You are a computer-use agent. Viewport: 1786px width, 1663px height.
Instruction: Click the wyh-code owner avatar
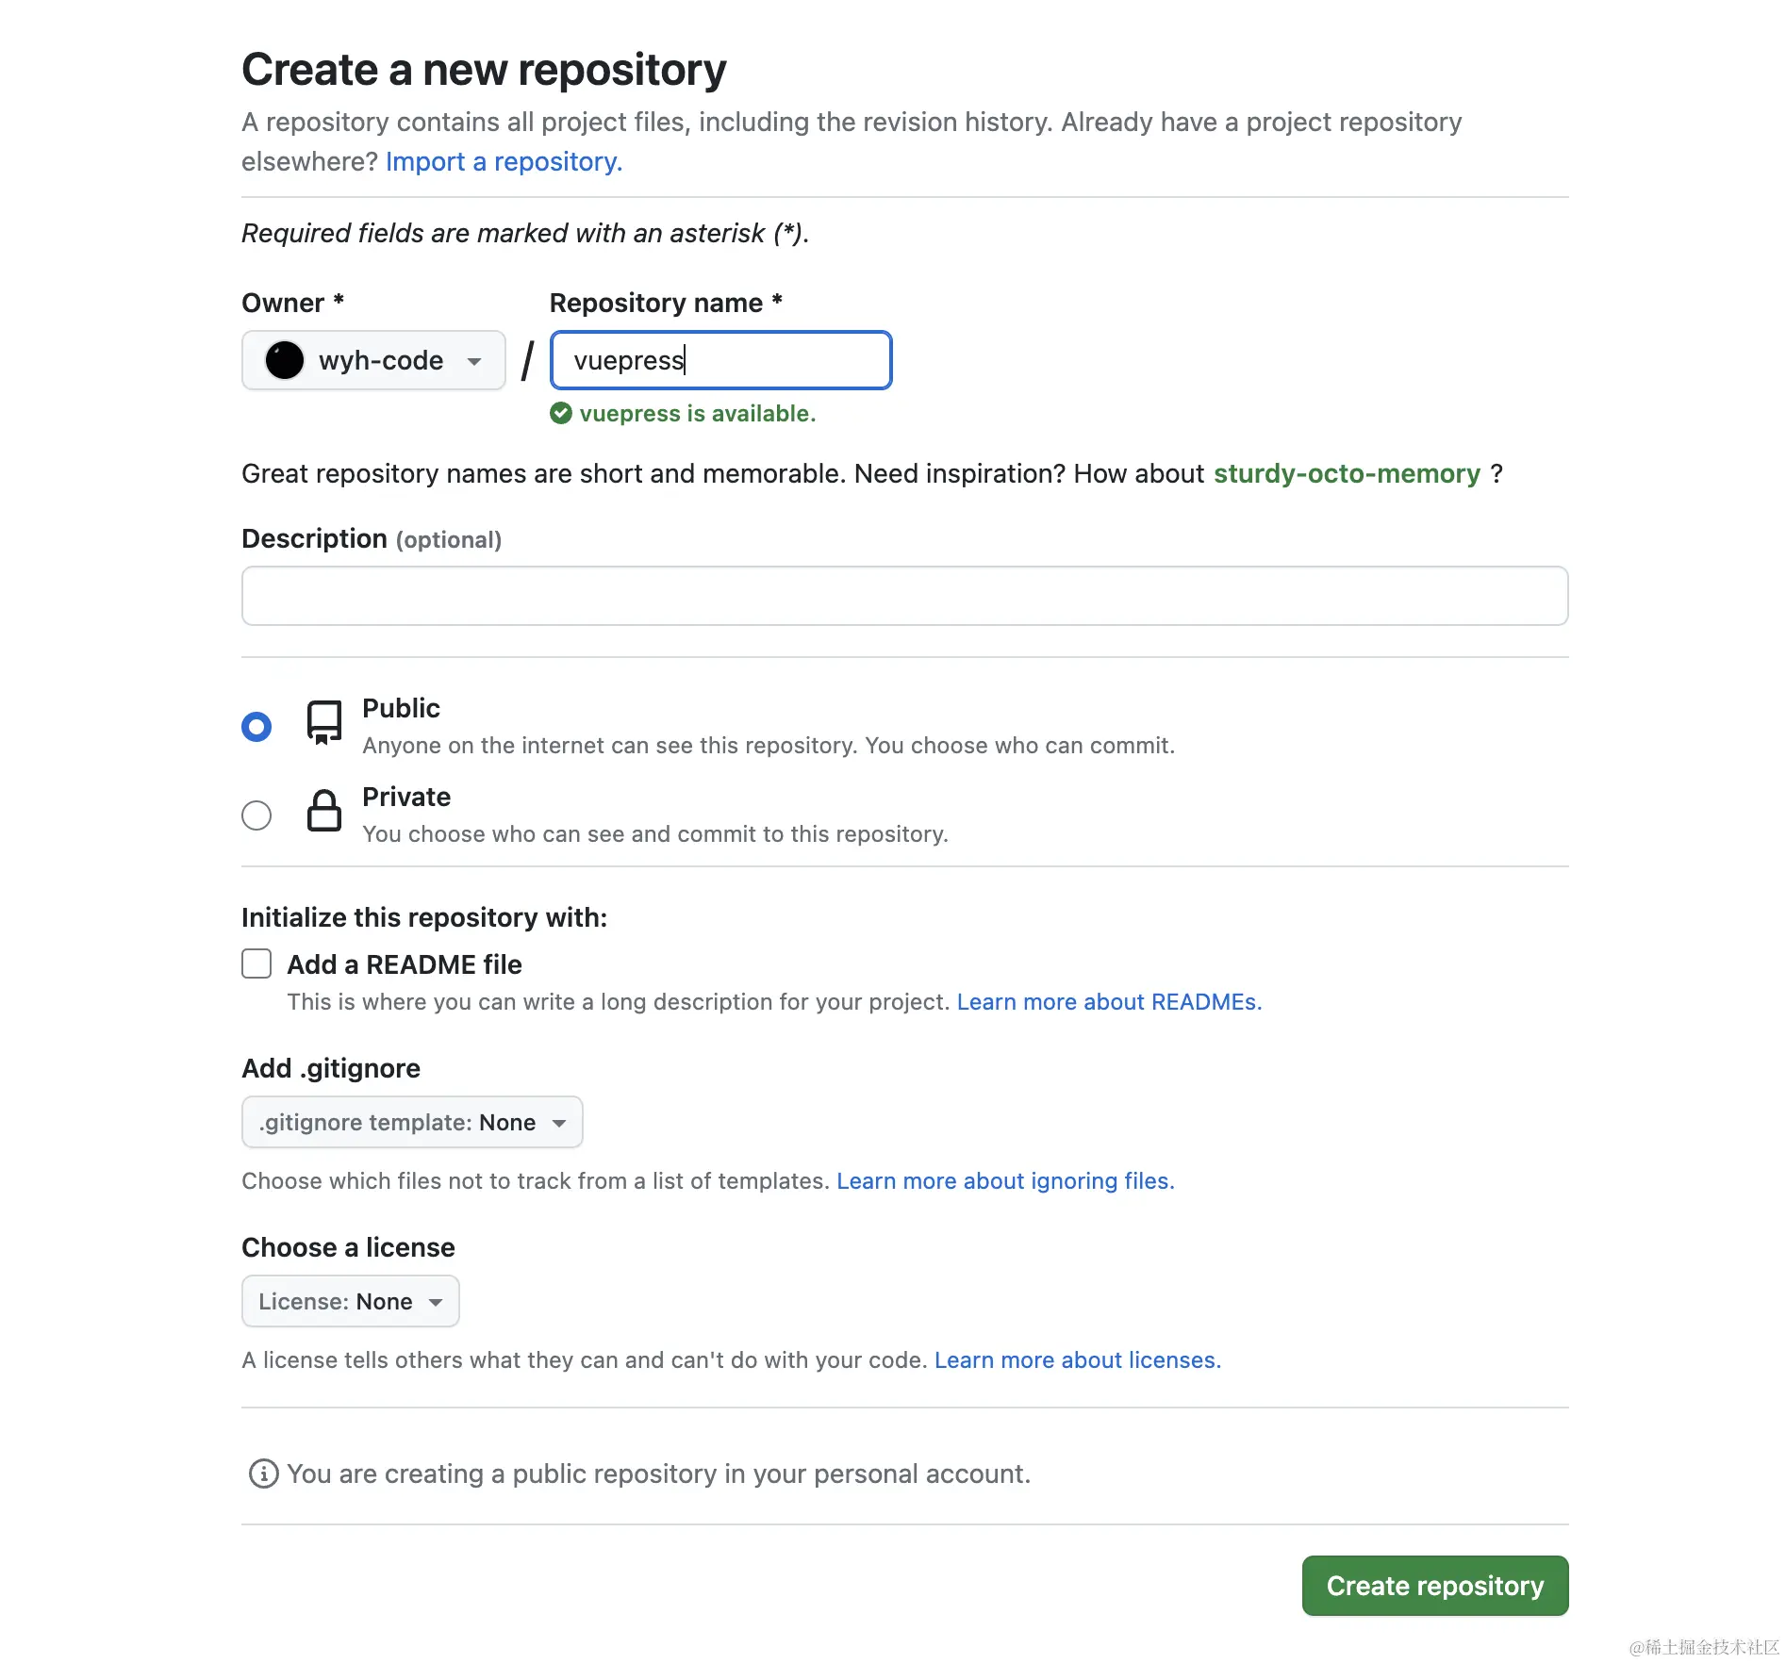click(x=284, y=360)
